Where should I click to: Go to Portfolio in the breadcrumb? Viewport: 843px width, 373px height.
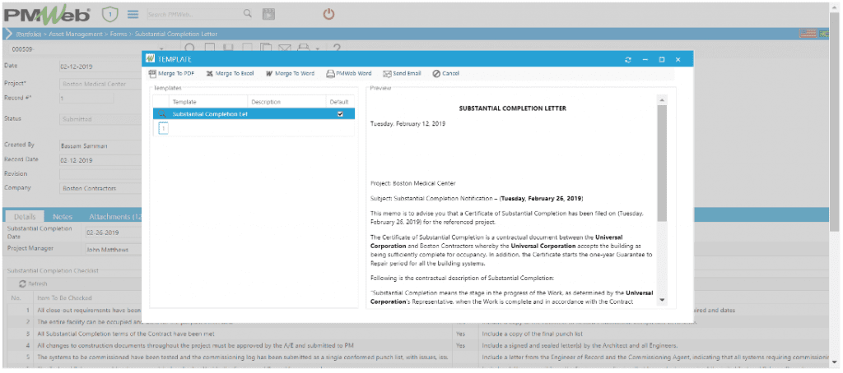30,34
